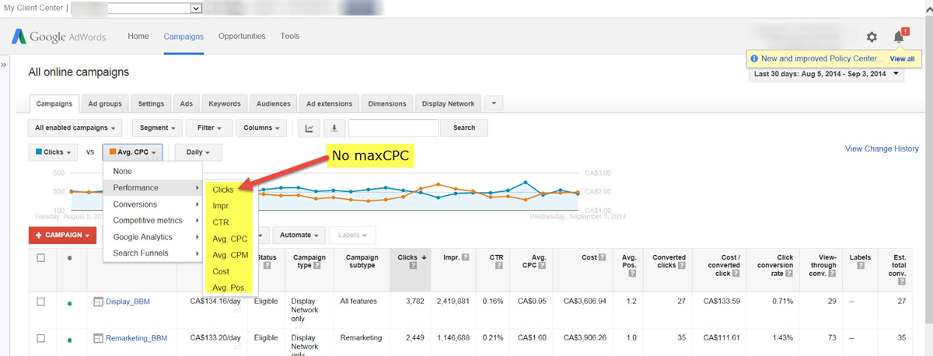
Task: Click campaign search input field
Action: (x=393, y=128)
